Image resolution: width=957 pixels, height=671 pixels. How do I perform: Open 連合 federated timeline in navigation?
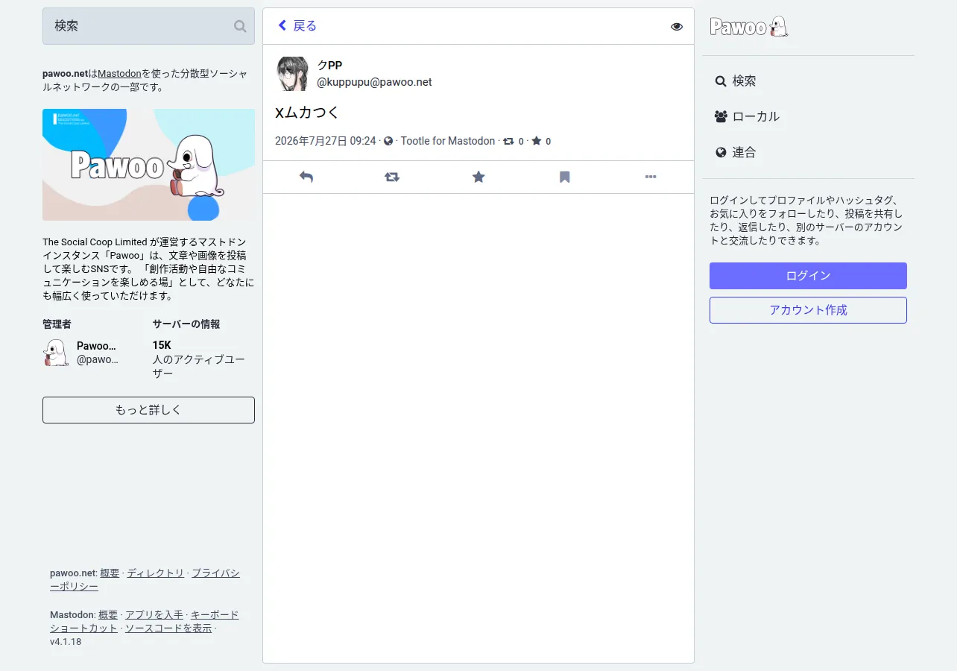[x=736, y=152]
